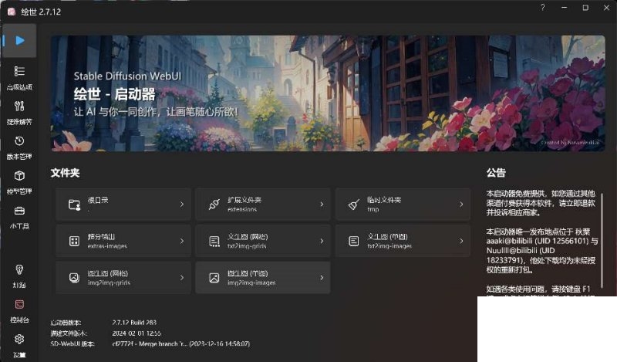Expand the extensions folder chevron

322,205
